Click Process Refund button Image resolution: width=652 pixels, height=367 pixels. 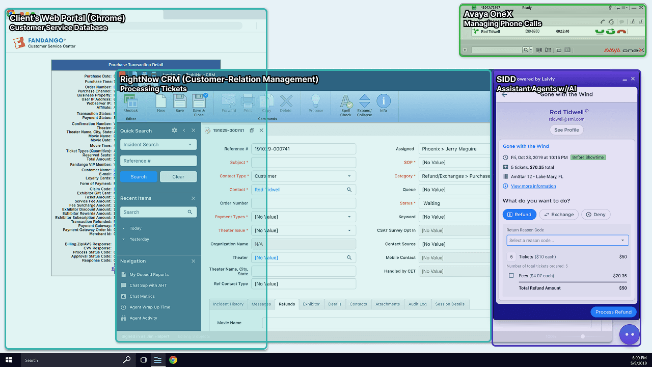[613, 312]
